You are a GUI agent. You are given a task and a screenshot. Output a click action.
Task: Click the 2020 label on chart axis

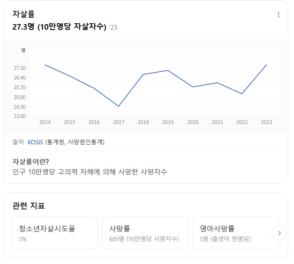point(193,122)
